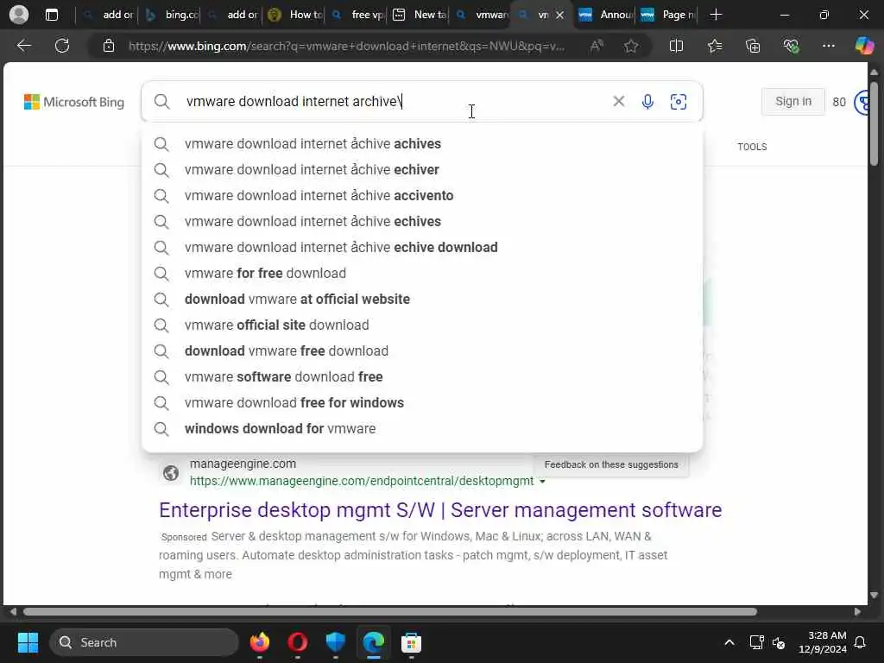Viewport: 884px width, 663px height.
Task: Open taskbar clock showing 3:28 AM
Action: pos(823,642)
